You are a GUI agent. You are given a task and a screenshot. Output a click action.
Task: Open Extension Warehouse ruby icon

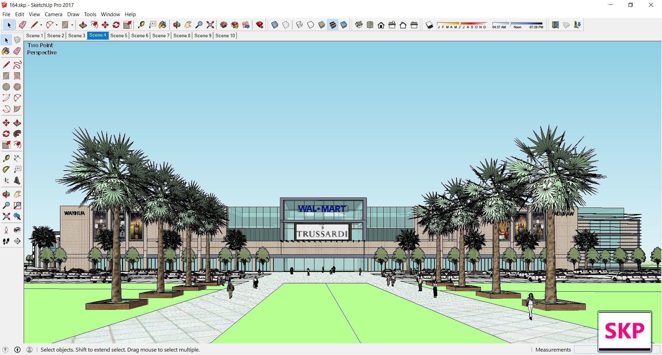[260, 25]
